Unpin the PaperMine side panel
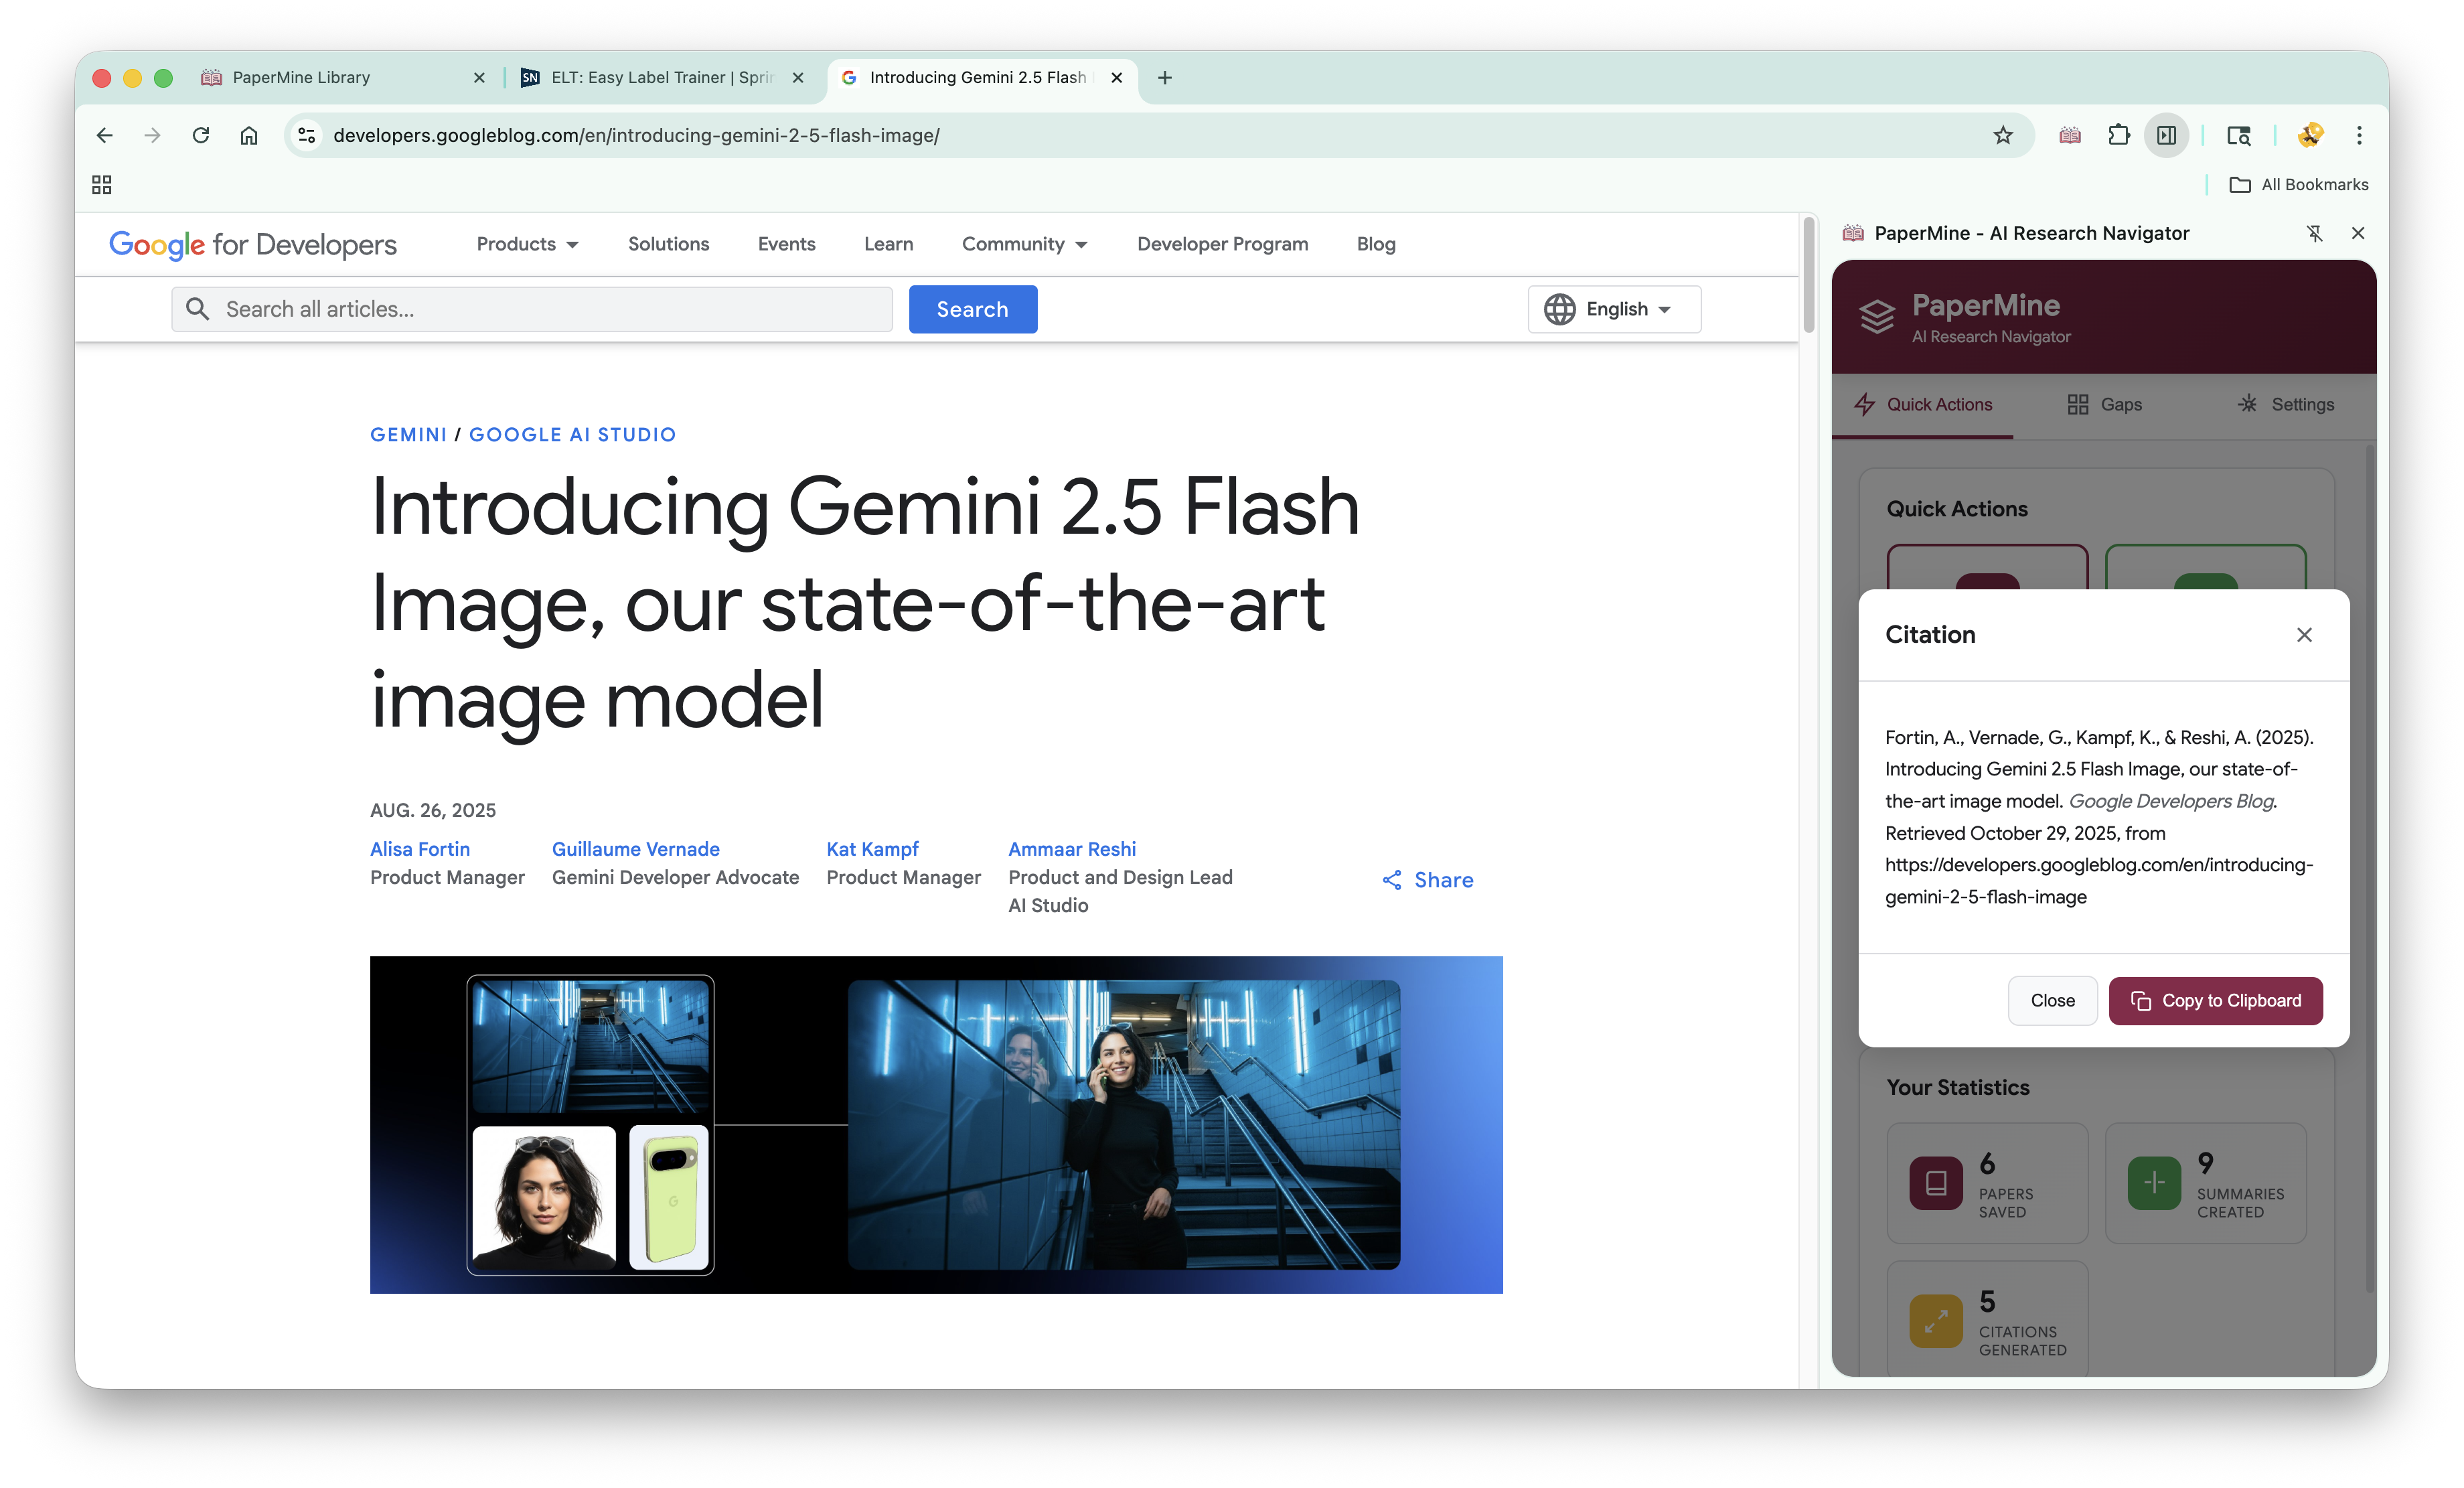Image resolution: width=2464 pixels, height=1488 pixels. [2314, 233]
